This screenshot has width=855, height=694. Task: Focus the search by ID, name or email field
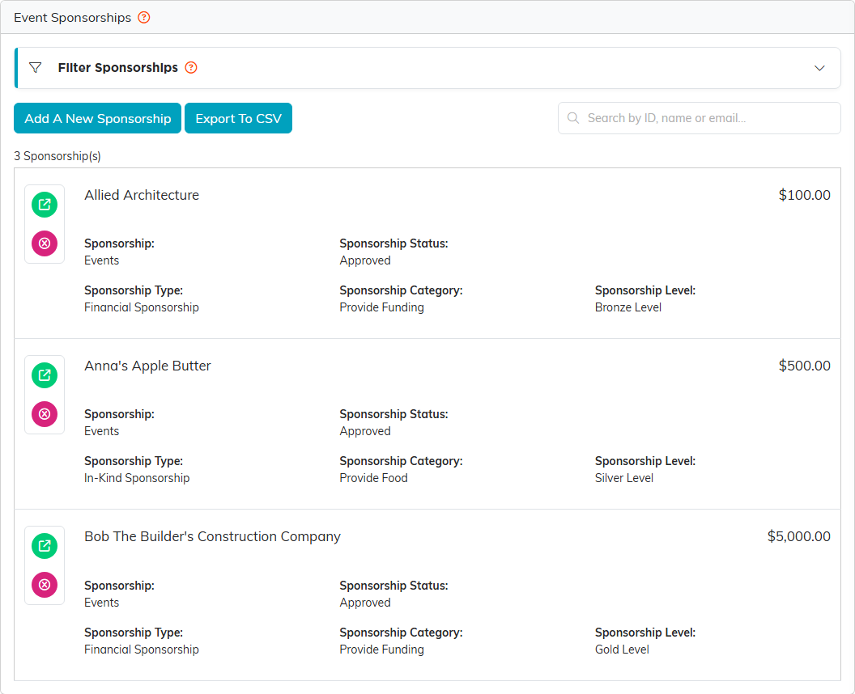point(699,118)
